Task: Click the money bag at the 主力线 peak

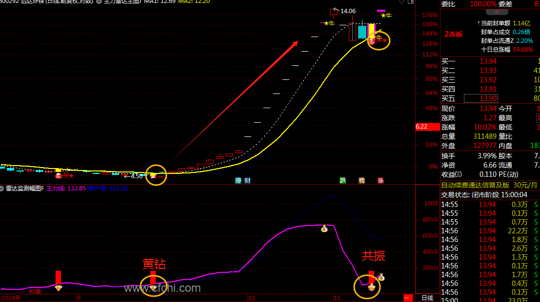Action: 324,228
